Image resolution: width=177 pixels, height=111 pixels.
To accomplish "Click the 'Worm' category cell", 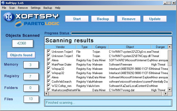I will click(x=96, y=86).
